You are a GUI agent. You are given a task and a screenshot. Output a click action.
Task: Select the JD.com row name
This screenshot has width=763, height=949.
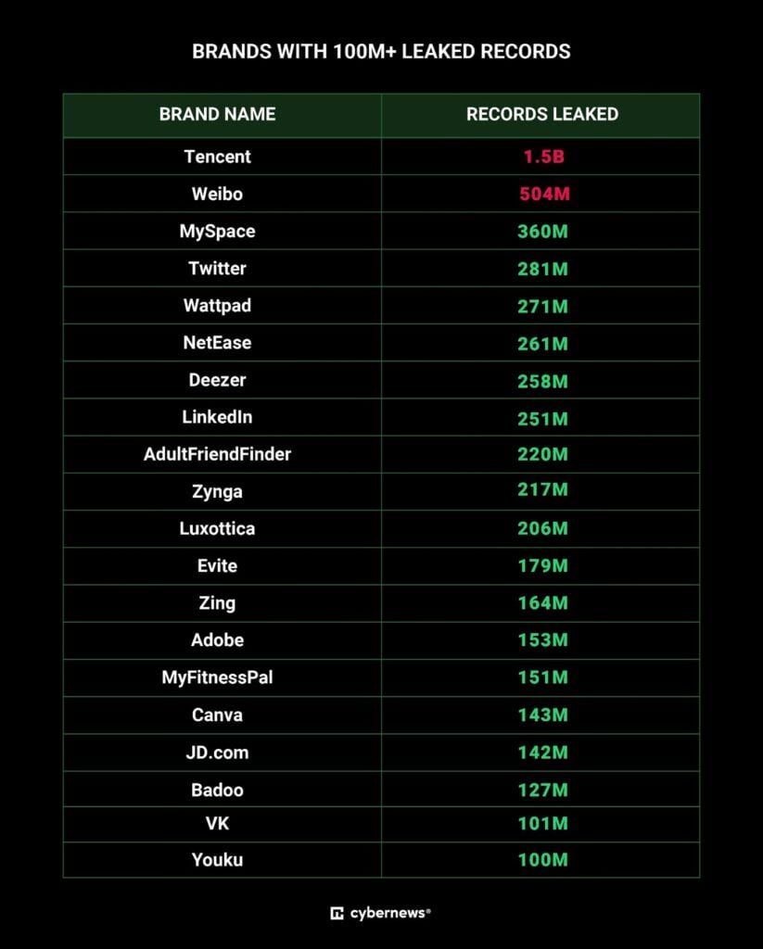click(217, 753)
